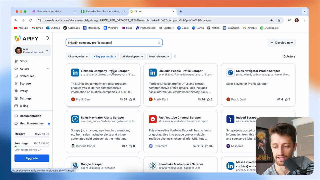The height and width of the screenshot is (180, 320).
Task: Bookmark this page with the star icon
Action: 279,20
